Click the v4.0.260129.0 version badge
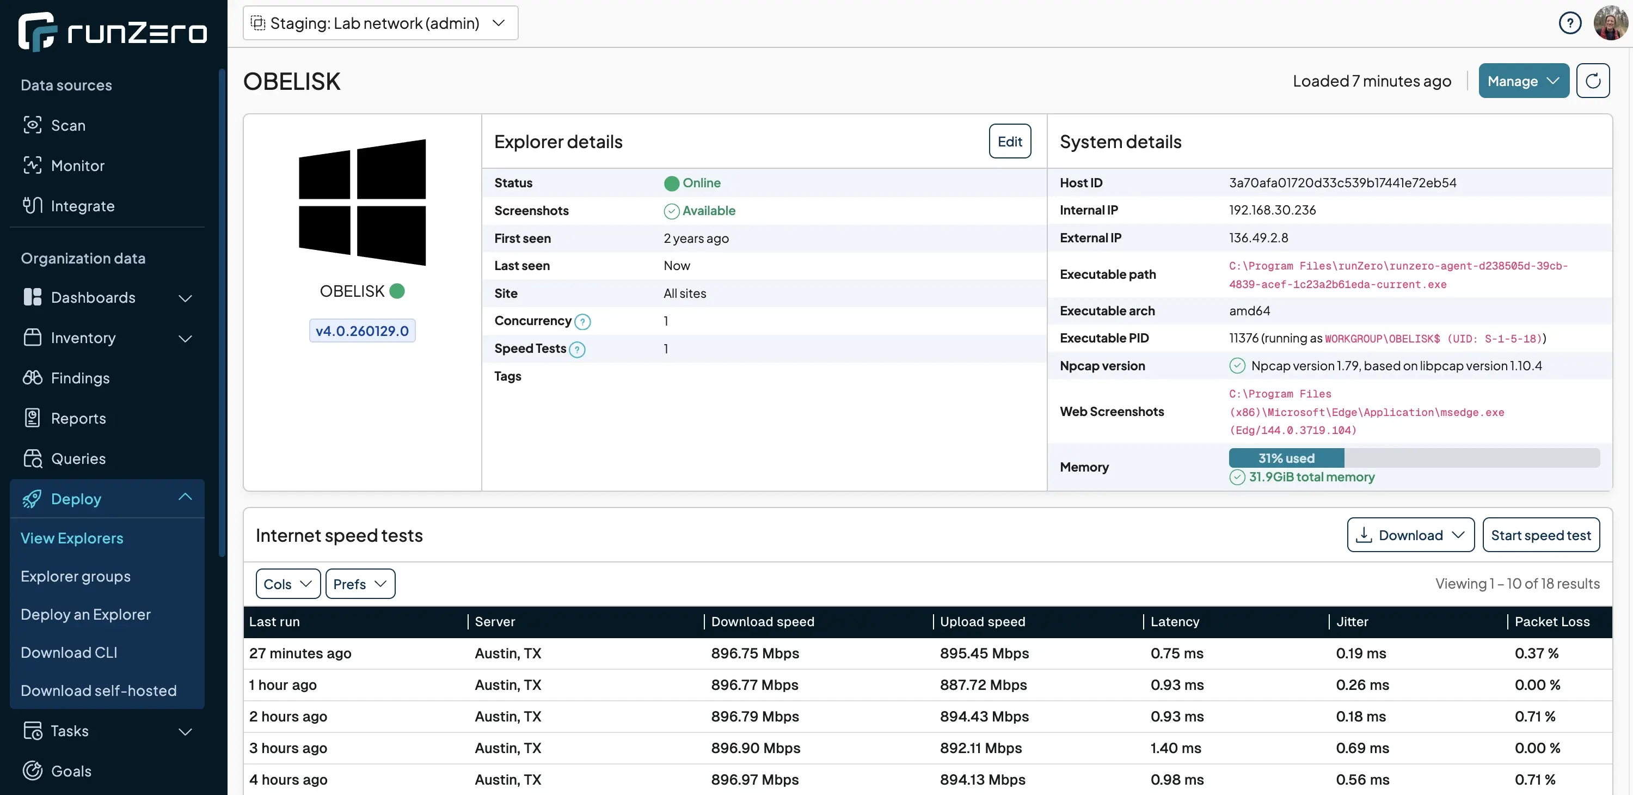 [x=361, y=331]
